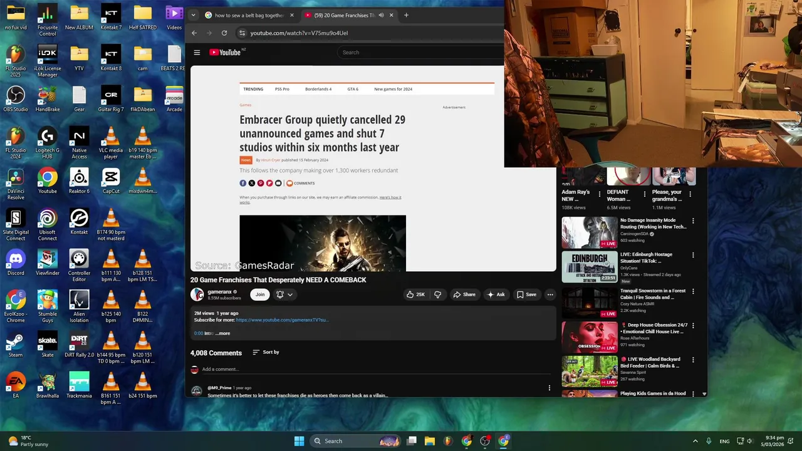The image size is (802, 451).
Task: Open the No Damage Insanity Mode video thumbnail
Action: [590, 232]
